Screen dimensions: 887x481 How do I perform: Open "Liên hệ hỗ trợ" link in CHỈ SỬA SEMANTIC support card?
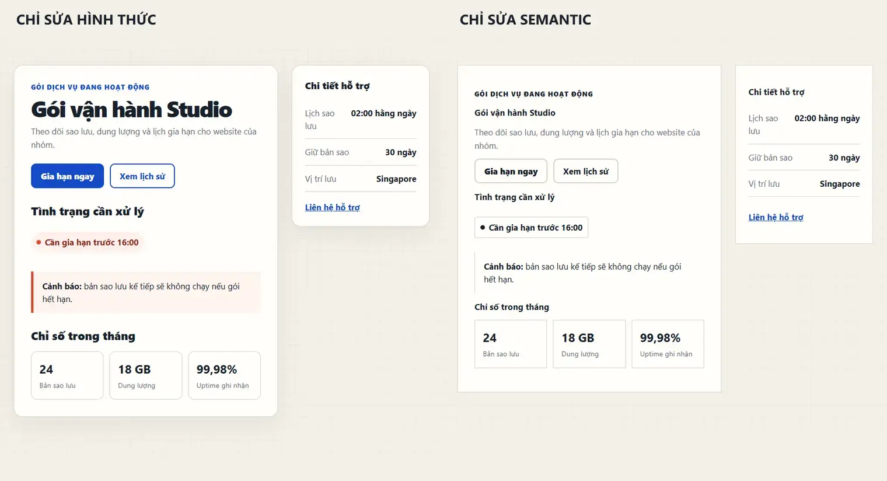point(776,217)
